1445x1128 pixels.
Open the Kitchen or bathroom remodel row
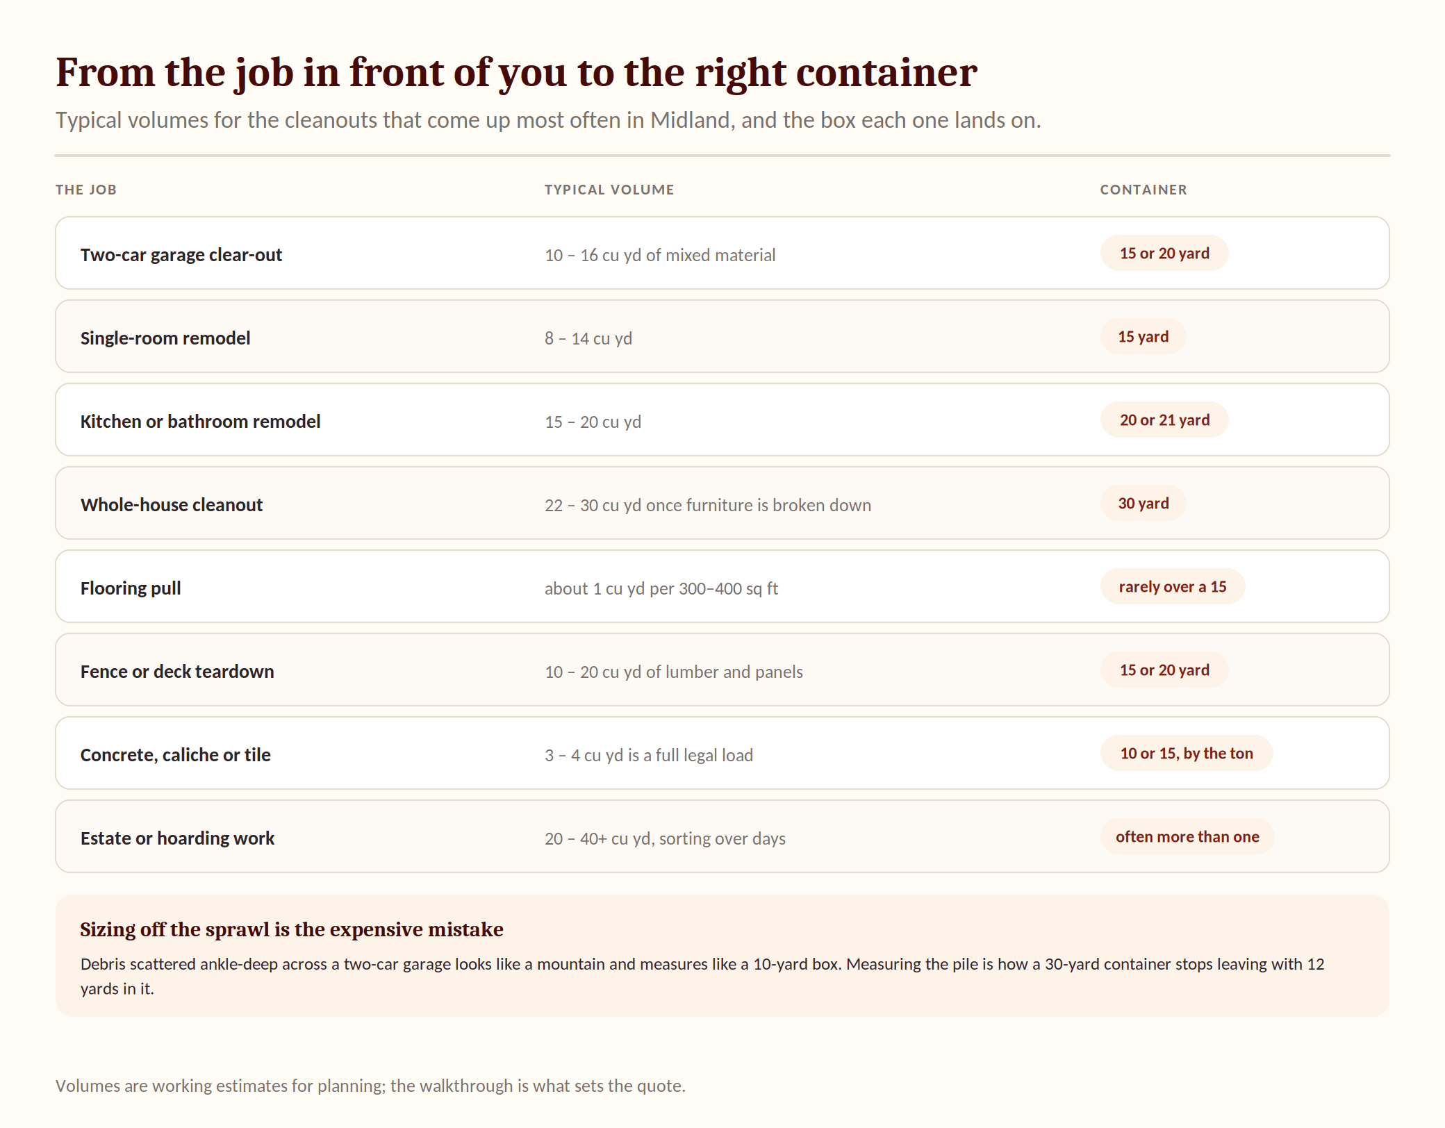(722, 420)
